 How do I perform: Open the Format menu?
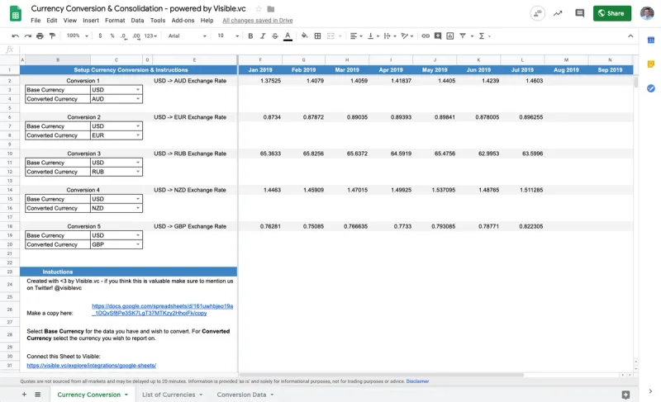point(115,20)
